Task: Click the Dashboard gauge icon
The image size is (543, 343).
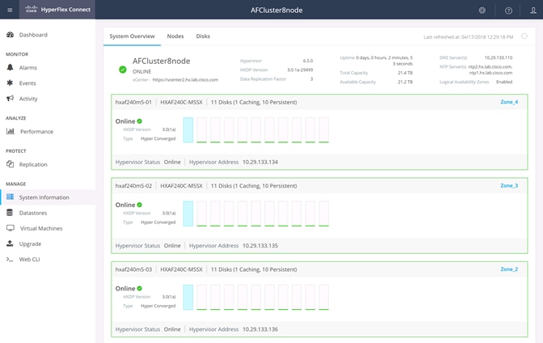Action: click(x=10, y=35)
